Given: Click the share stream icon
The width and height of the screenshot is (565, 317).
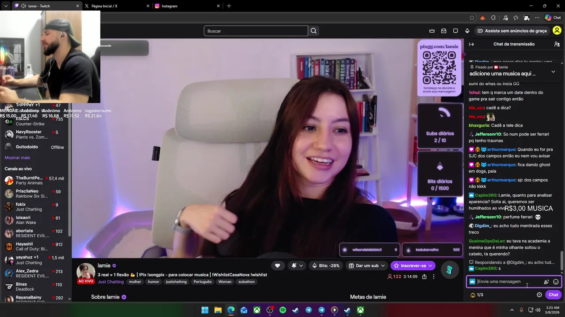Looking at the screenshot, I should (x=424, y=276).
